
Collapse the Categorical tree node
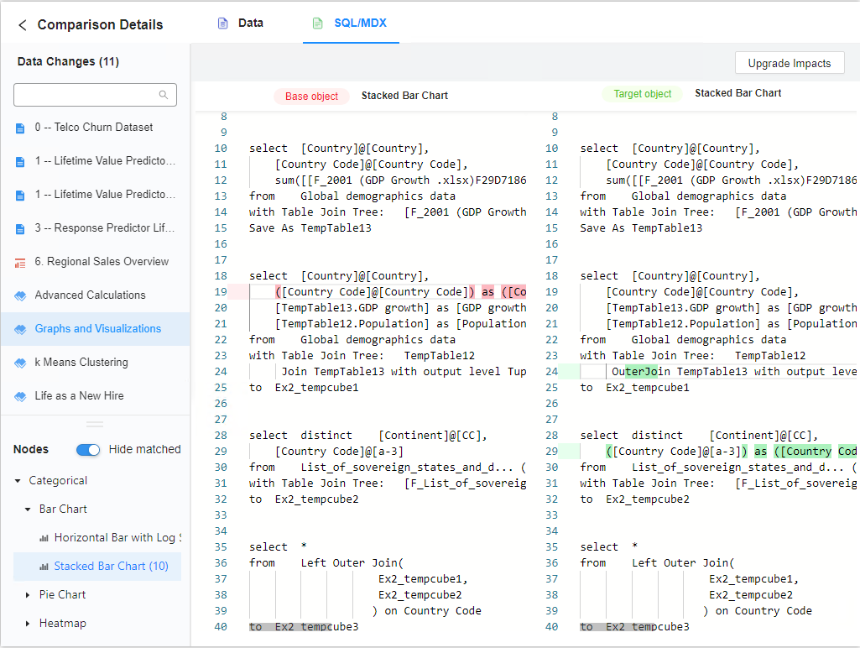coord(18,481)
